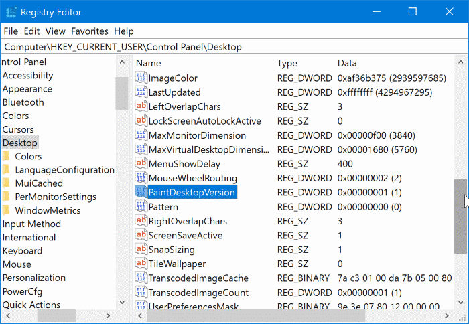The height and width of the screenshot is (324, 469).
Task: Select the Colors key above Cursors
Action: pyautogui.click(x=15, y=116)
